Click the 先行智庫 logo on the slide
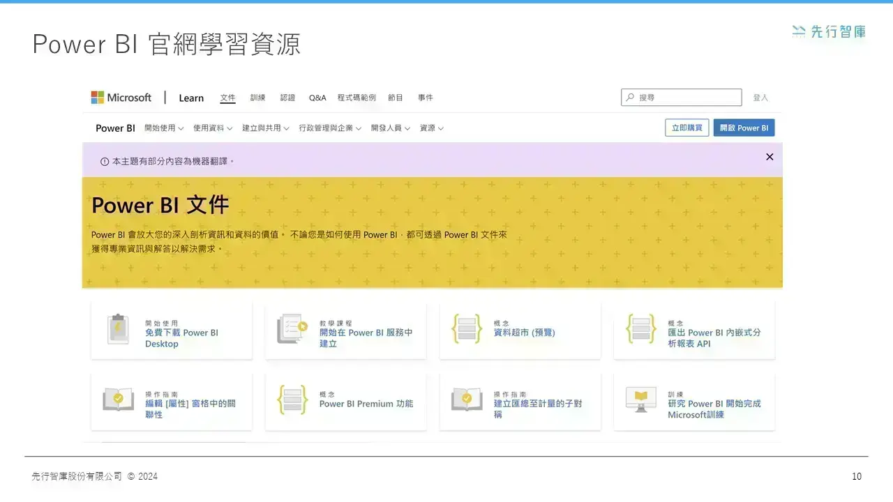893x502 pixels. pos(829,31)
